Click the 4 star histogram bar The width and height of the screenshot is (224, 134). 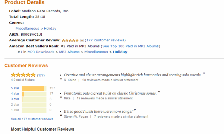34,94
